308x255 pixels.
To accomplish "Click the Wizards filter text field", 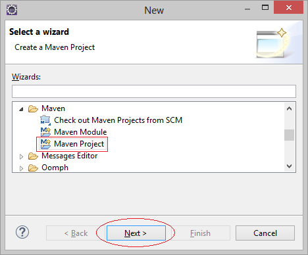I will tap(154, 91).
